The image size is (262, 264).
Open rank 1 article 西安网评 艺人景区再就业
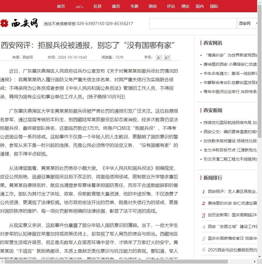click(x=232, y=191)
